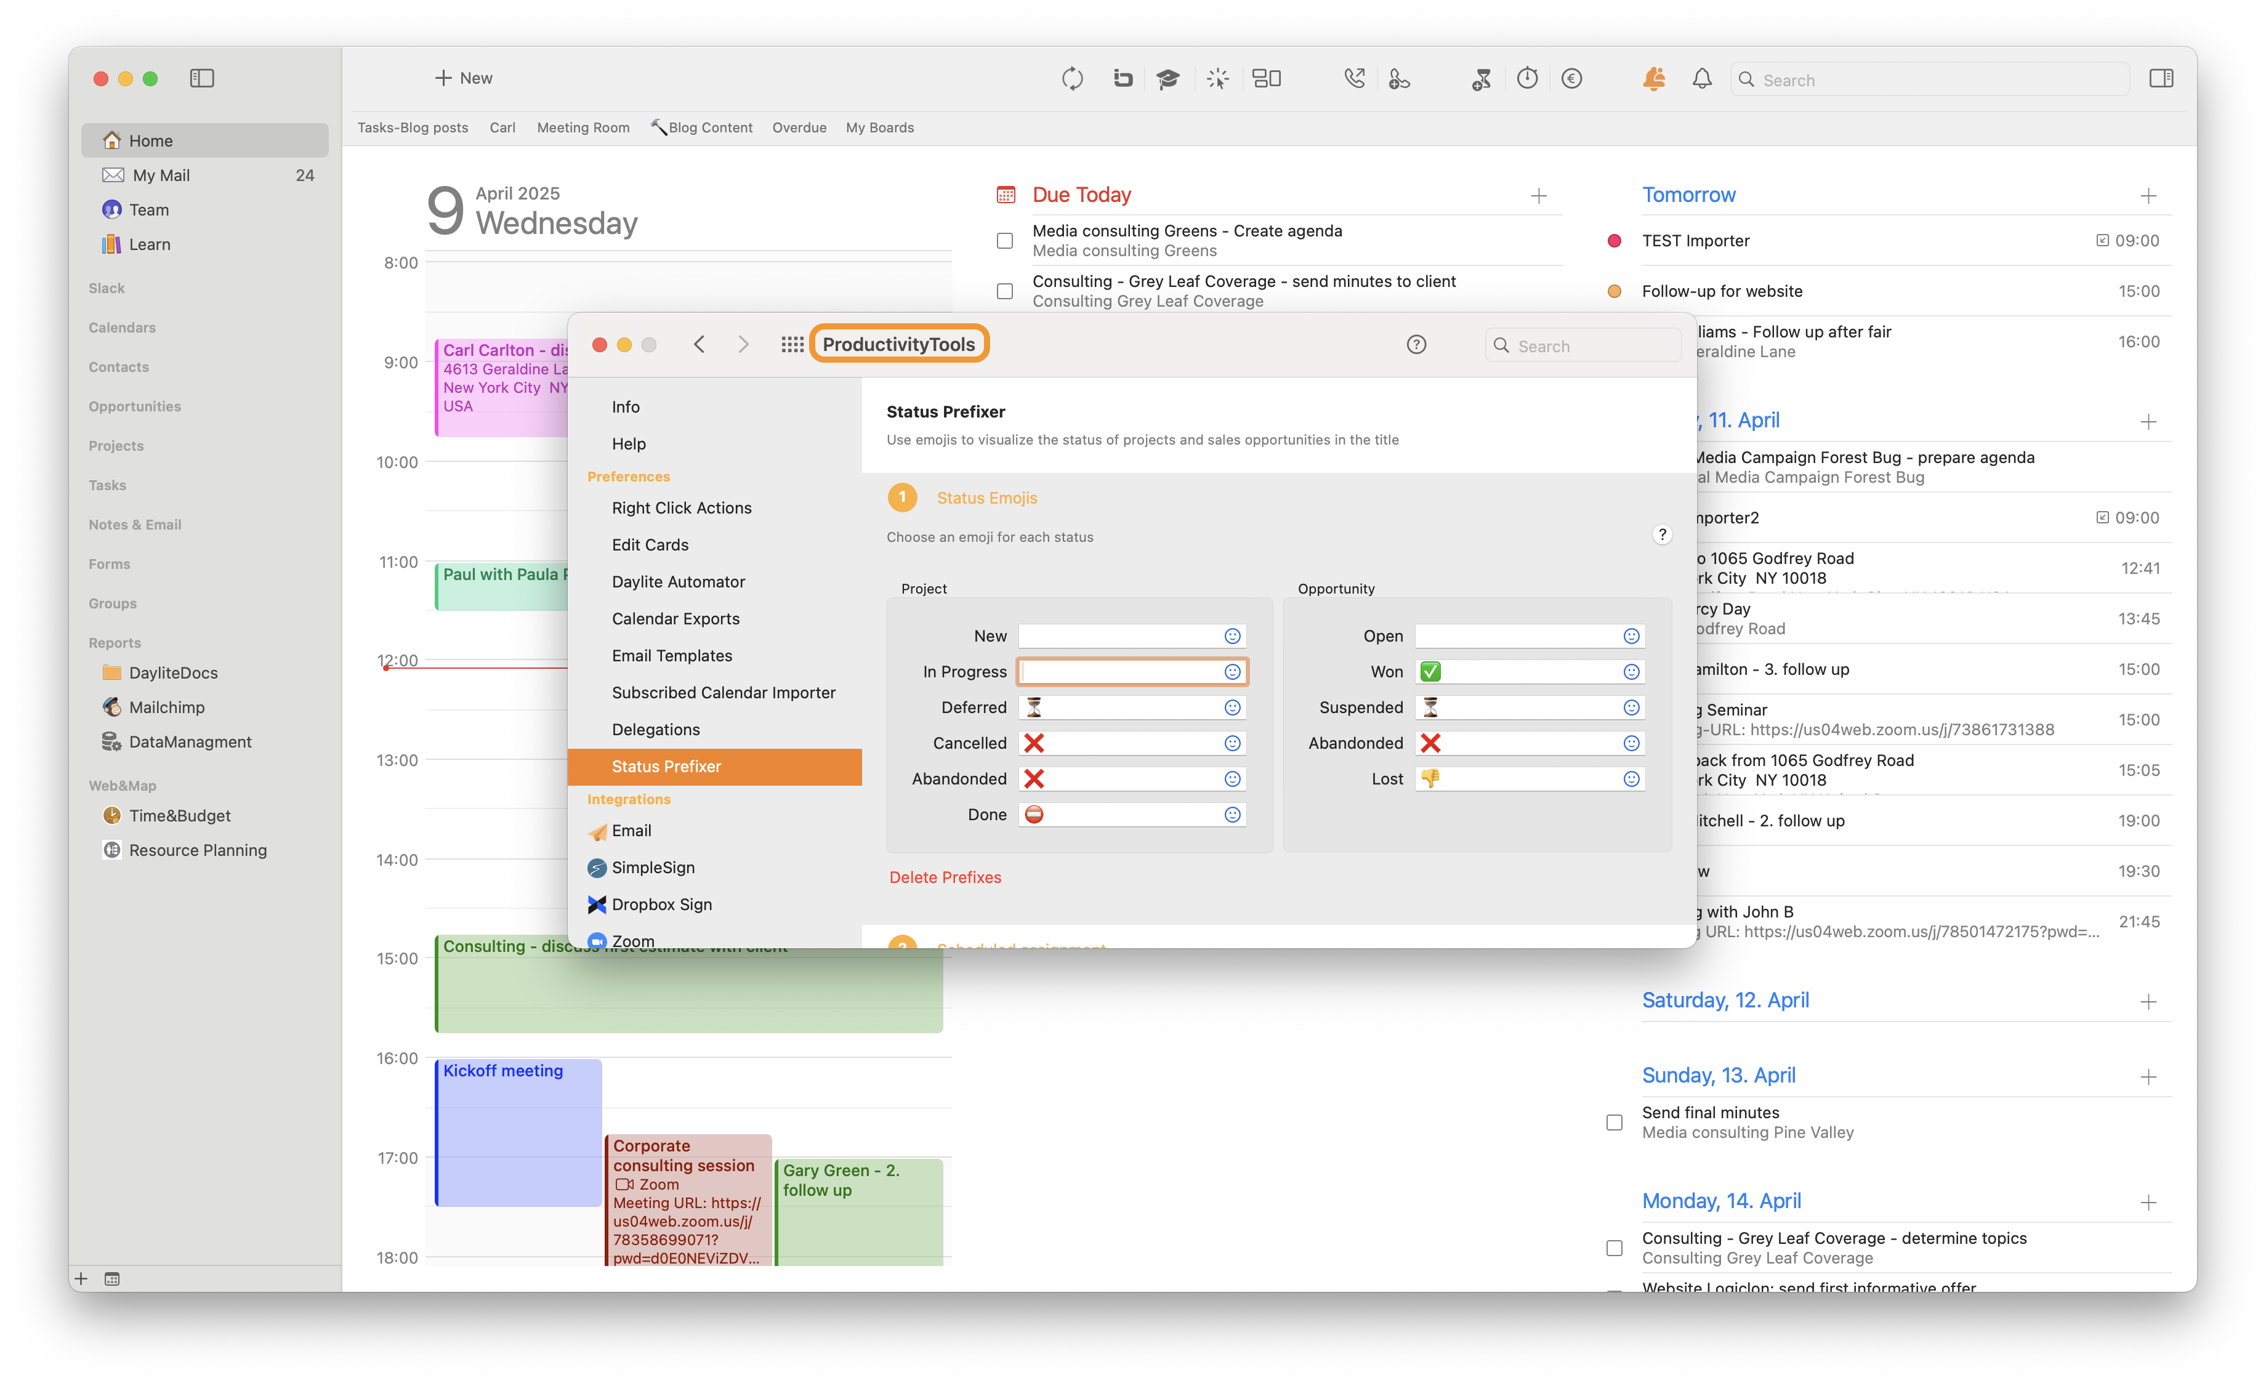Open emoji picker for New project status
The width and height of the screenshot is (2266, 1383).
(x=1232, y=636)
